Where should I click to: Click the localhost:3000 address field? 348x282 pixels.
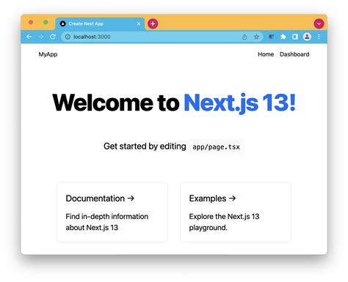coord(162,37)
